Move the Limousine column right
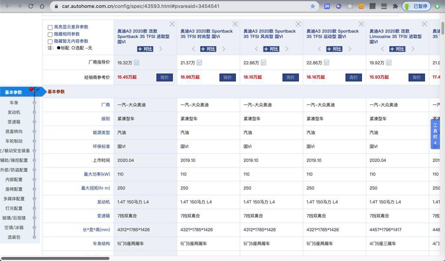Screen dimensions: 445x261 point(413,49)
